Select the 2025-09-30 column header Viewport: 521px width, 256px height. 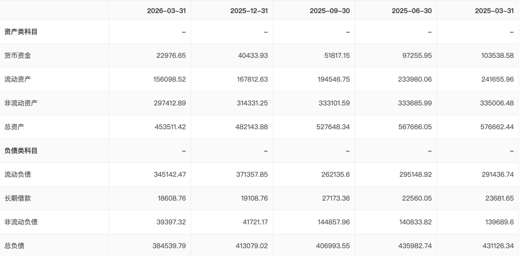coord(329,11)
